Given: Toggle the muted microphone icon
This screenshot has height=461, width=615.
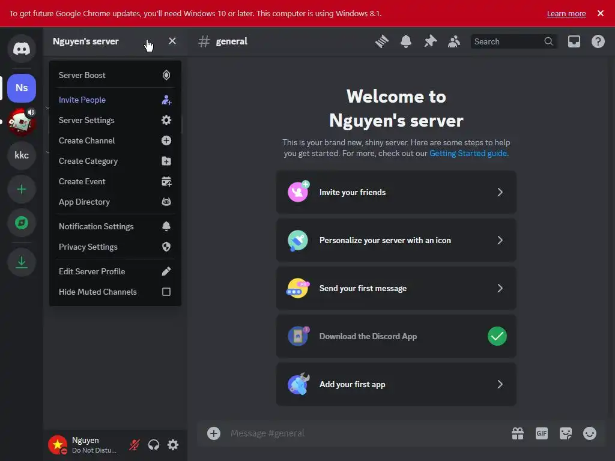Looking at the screenshot, I should [x=135, y=445].
